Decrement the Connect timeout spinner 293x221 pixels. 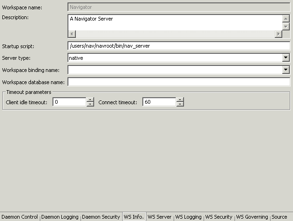point(180,104)
